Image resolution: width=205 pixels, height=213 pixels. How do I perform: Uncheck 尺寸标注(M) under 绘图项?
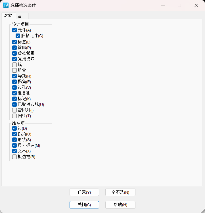[x=14, y=145]
